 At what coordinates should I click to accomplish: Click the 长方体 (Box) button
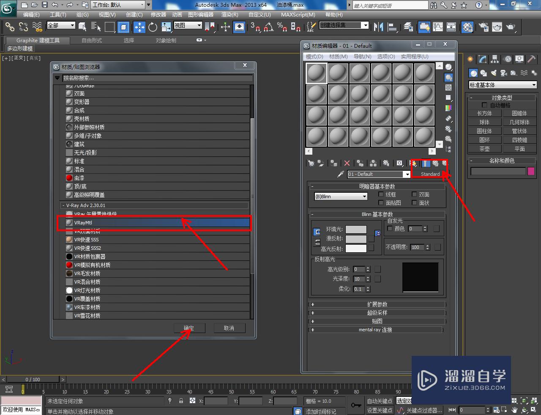click(x=484, y=113)
